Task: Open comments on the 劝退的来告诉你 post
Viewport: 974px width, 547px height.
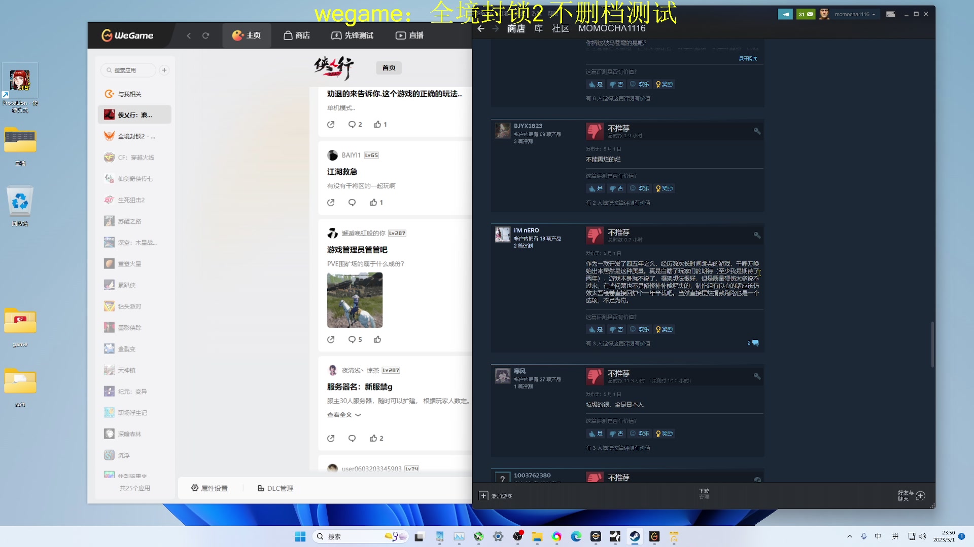Action: [x=355, y=125]
